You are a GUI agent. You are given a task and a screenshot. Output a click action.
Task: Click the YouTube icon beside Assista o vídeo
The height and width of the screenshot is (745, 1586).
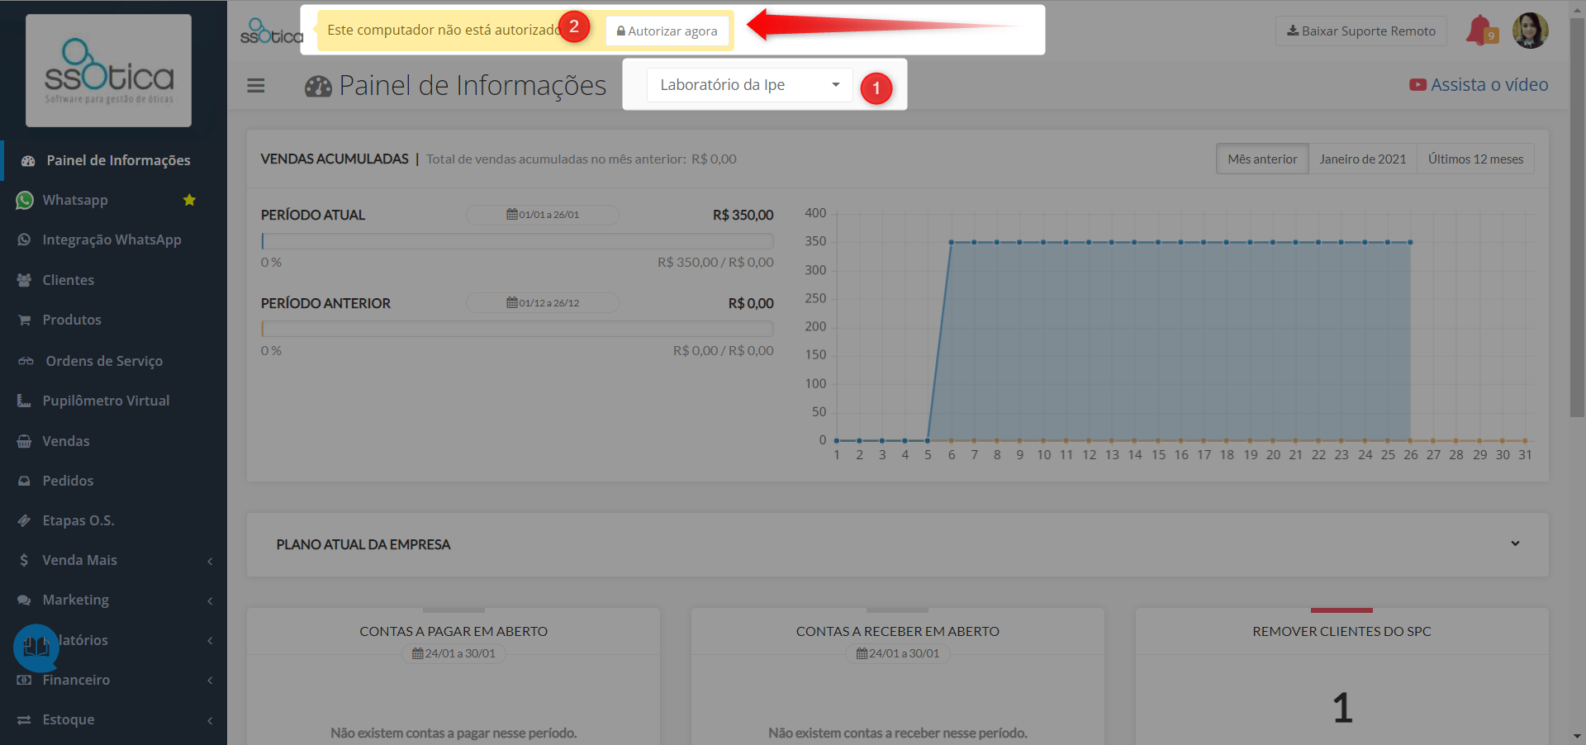click(x=1417, y=84)
